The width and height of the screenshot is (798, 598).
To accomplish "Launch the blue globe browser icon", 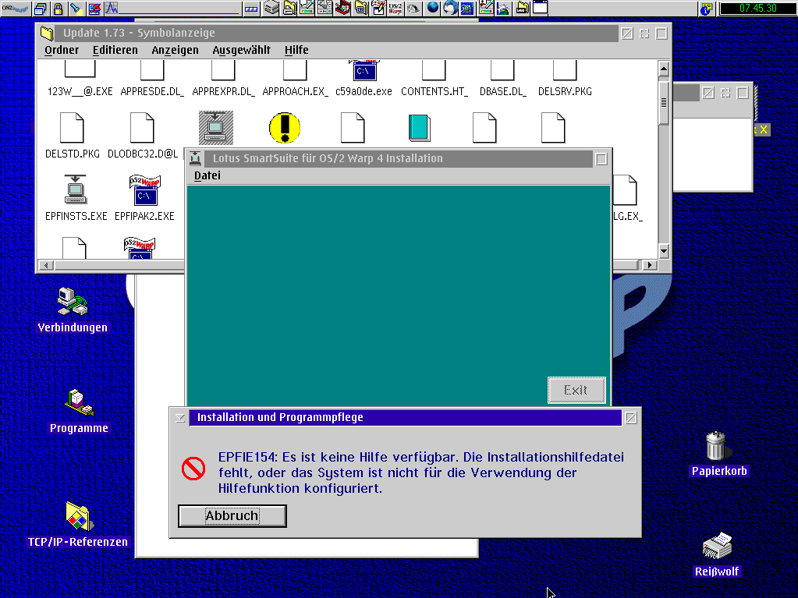I will coord(433,8).
